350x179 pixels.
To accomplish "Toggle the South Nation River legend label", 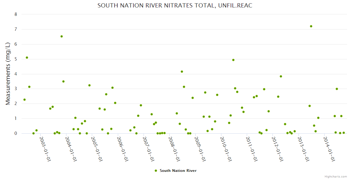I will click(x=178, y=171).
